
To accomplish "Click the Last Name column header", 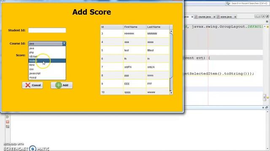I will pyautogui.click(x=157, y=27).
